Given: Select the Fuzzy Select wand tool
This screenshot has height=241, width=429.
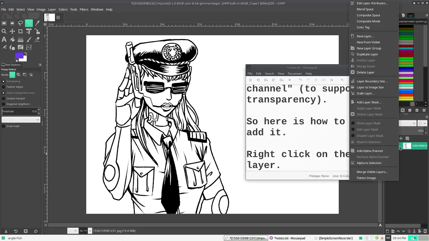Looking at the screenshot, I should click(29, 23).
